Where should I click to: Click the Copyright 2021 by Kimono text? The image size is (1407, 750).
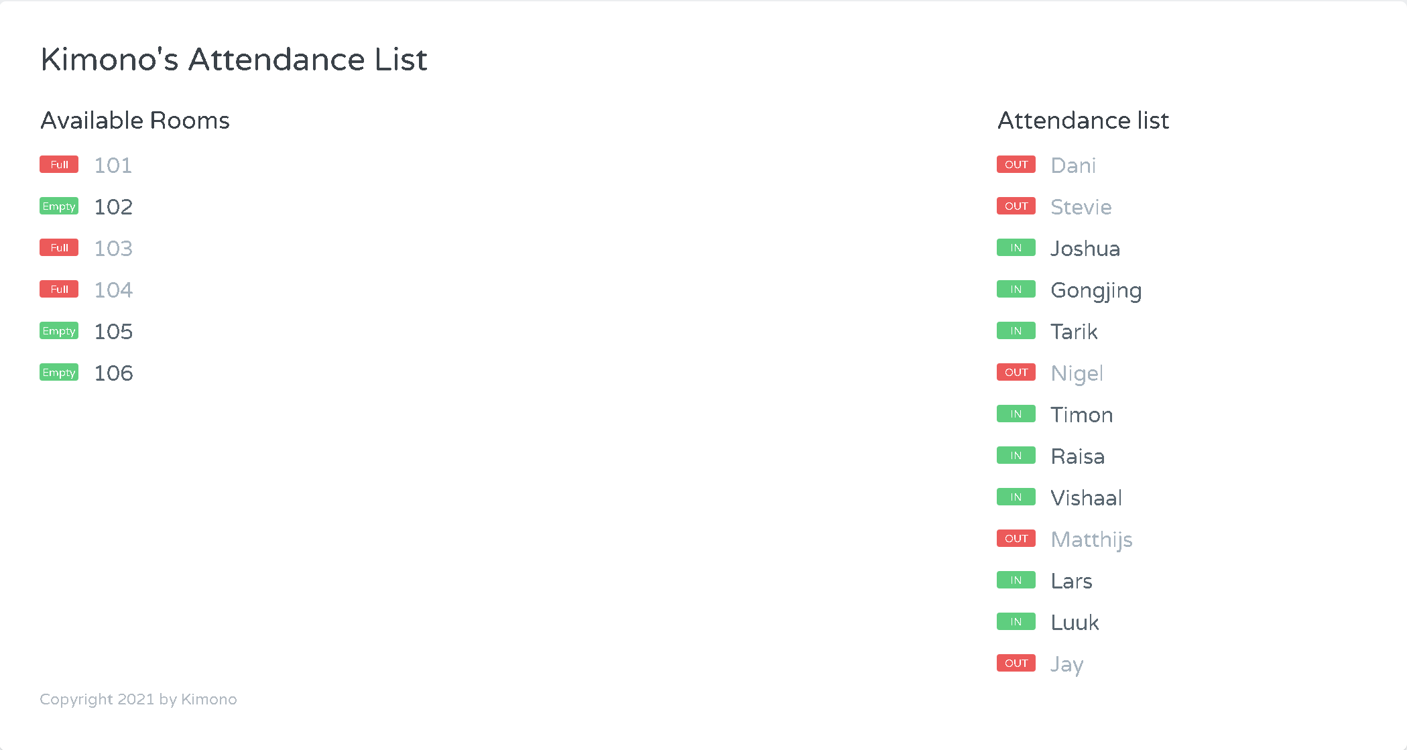(x=138, y=699)
